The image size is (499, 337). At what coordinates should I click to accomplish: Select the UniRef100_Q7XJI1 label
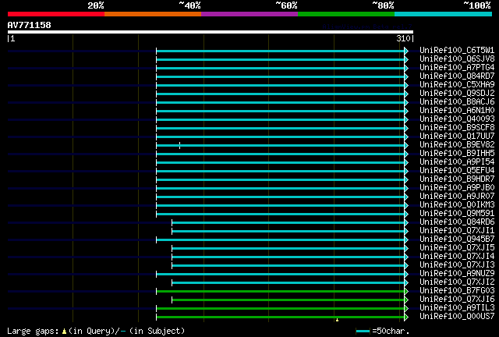point(457,231)
